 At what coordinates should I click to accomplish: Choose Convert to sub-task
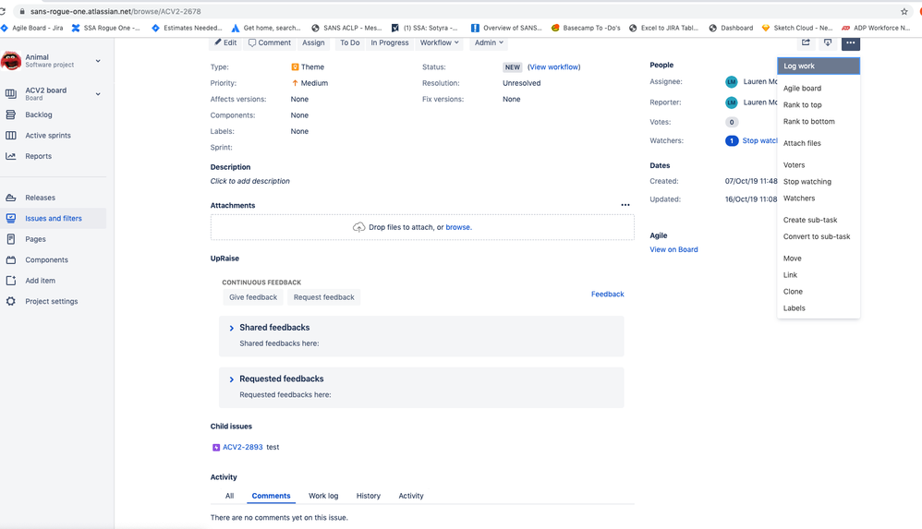(818, 236)
